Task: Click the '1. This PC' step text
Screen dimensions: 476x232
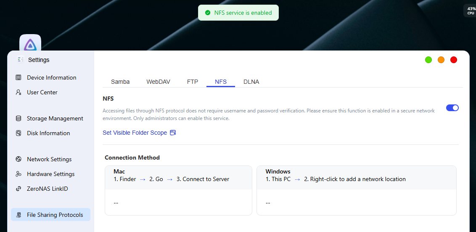Action: (x=278, y=179)
